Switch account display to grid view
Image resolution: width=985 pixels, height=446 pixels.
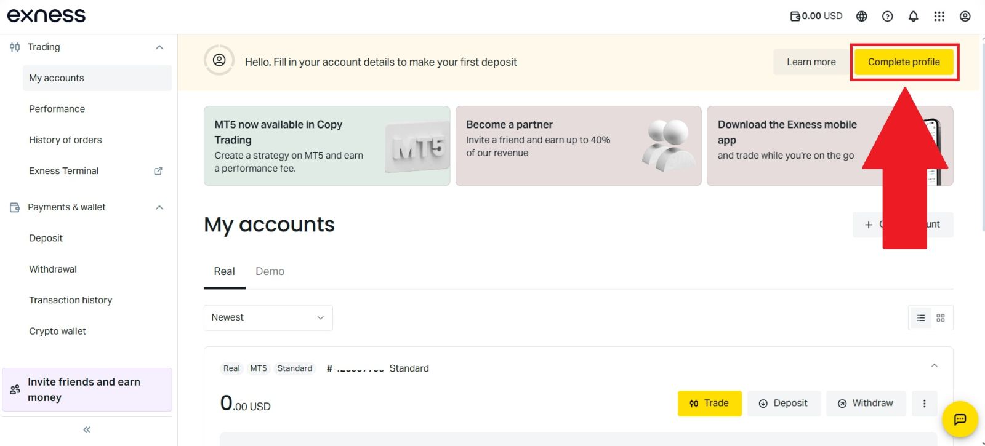[x=940, y=317]
